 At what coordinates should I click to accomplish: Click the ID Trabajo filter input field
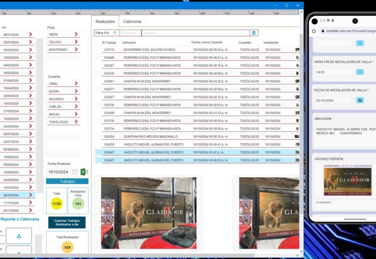(x=130, y=33)
